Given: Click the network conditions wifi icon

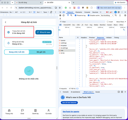Looking at the screenshot, I should [116, 15].
